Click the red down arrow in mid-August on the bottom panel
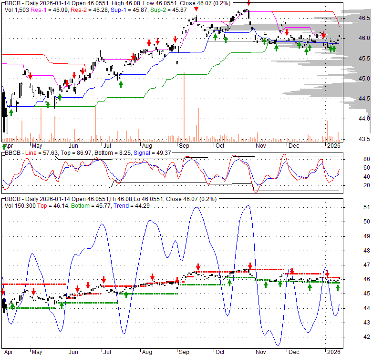 [153, 276]
